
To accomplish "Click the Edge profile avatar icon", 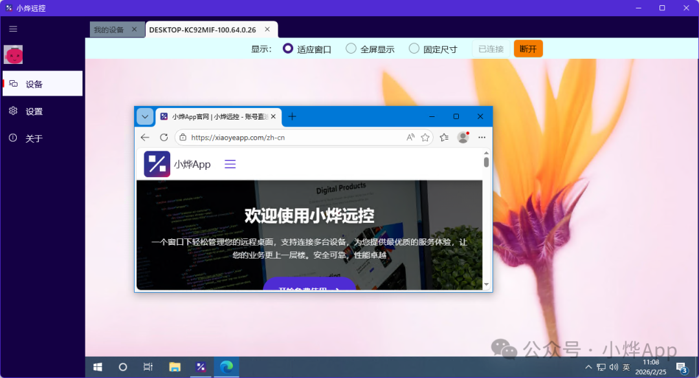I will pos(463,137).
